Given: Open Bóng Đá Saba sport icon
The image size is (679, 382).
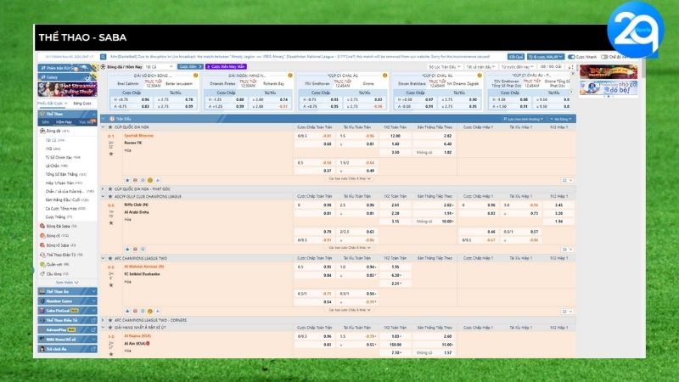Looking at the screenshot, I should 42,226.
